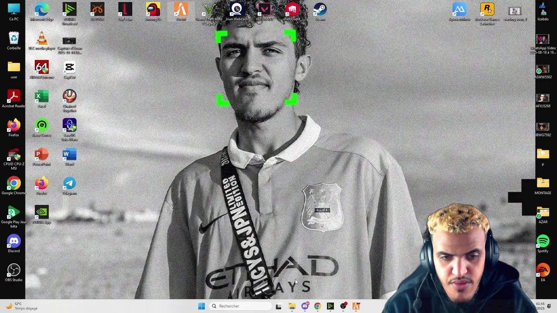This screenshot has height=313, width=557.
Task: Open the weather widget Temps dégagé
Action: coord(21,306)
